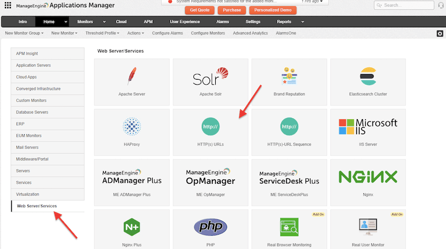Select Web Server/Services category
Screen dimensions: 446x249
pos(47,206)
